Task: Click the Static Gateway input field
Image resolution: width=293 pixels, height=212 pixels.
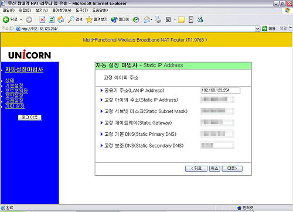Action: coord(217,122)
